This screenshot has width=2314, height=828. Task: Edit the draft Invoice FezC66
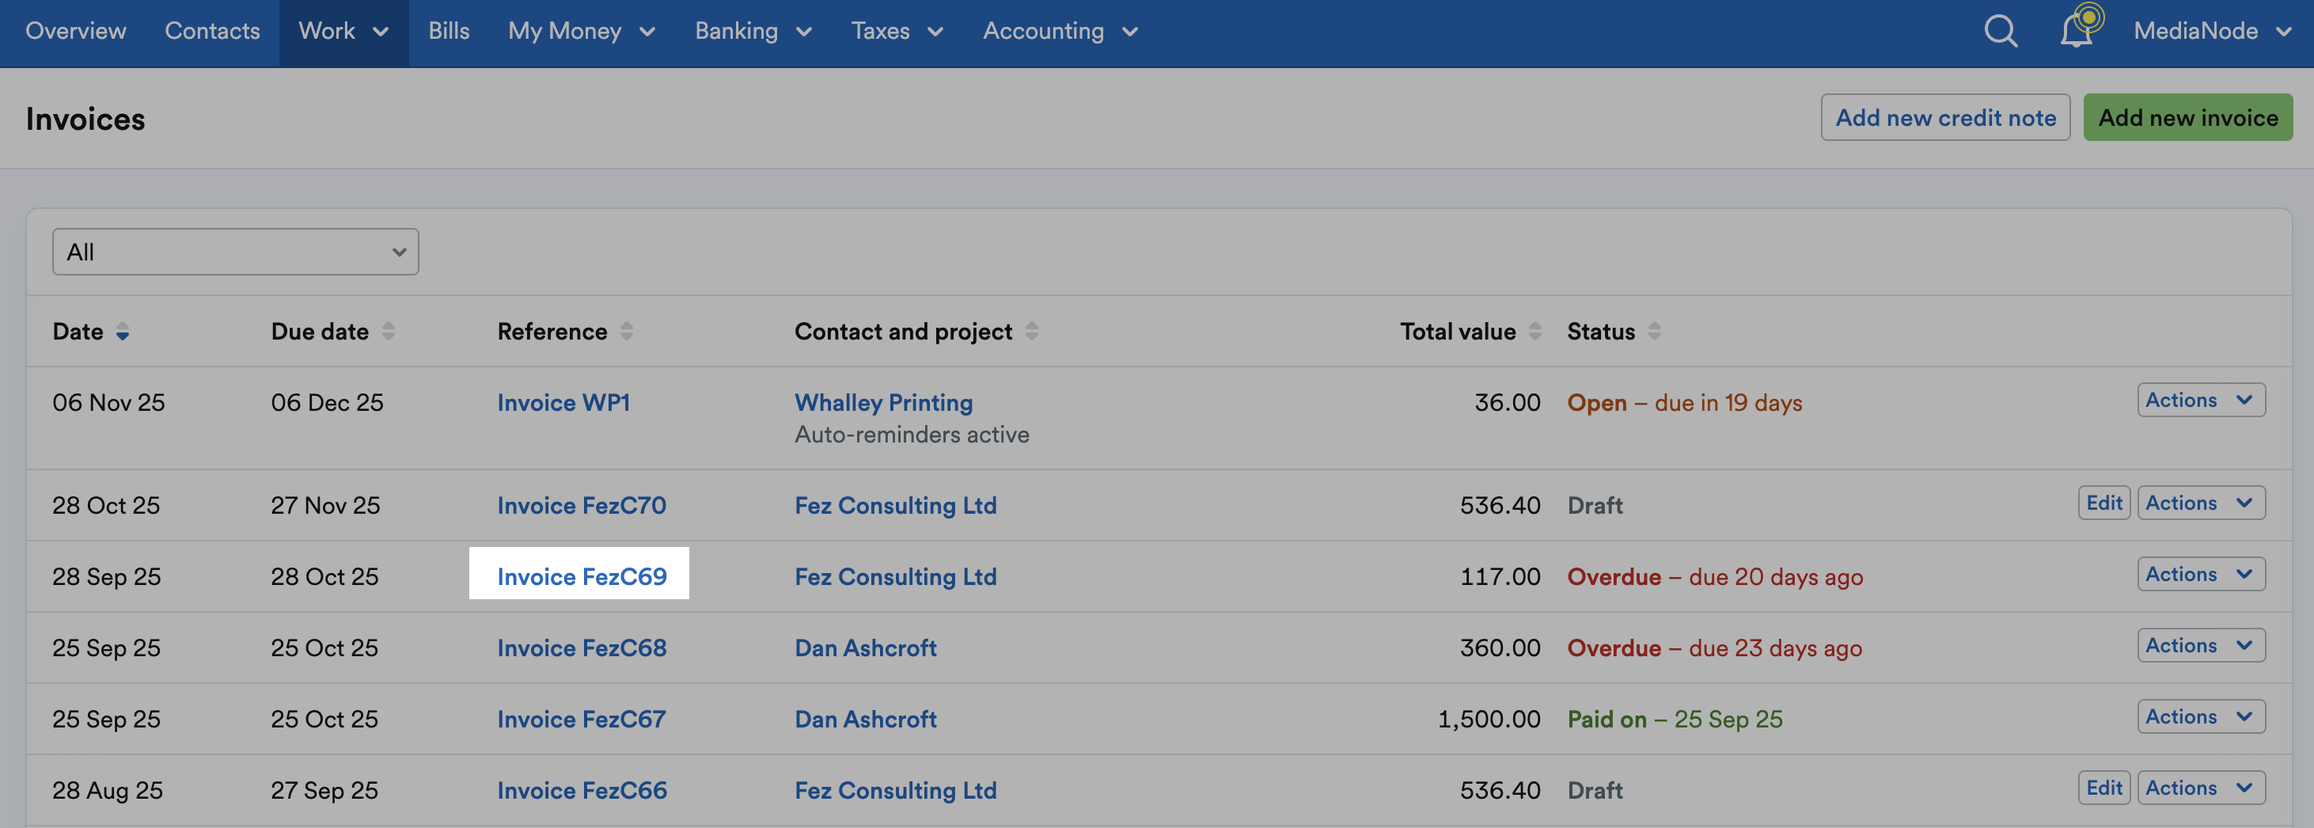click(2103, 788)
